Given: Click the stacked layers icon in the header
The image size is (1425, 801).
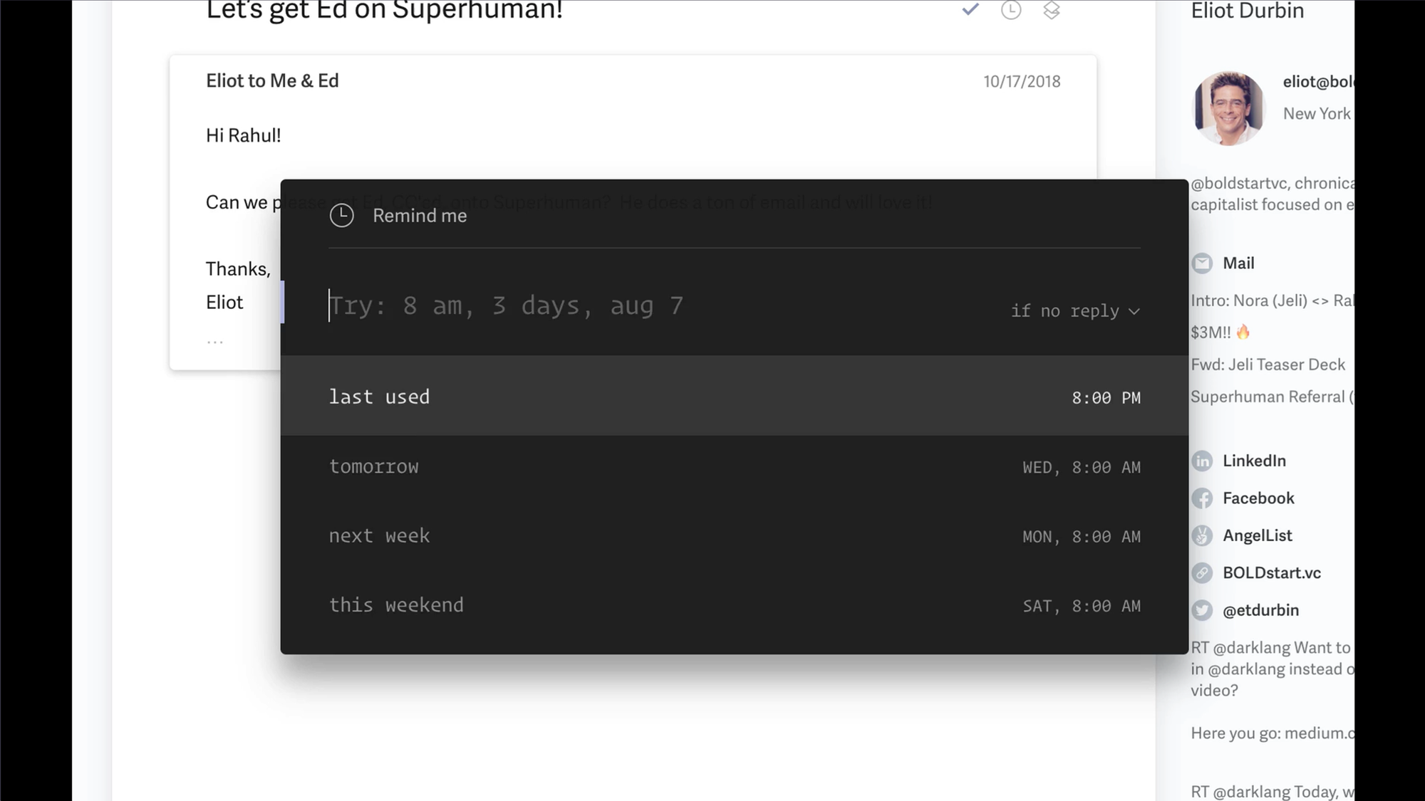Looking at the screenshot, I should point(1051,10).
